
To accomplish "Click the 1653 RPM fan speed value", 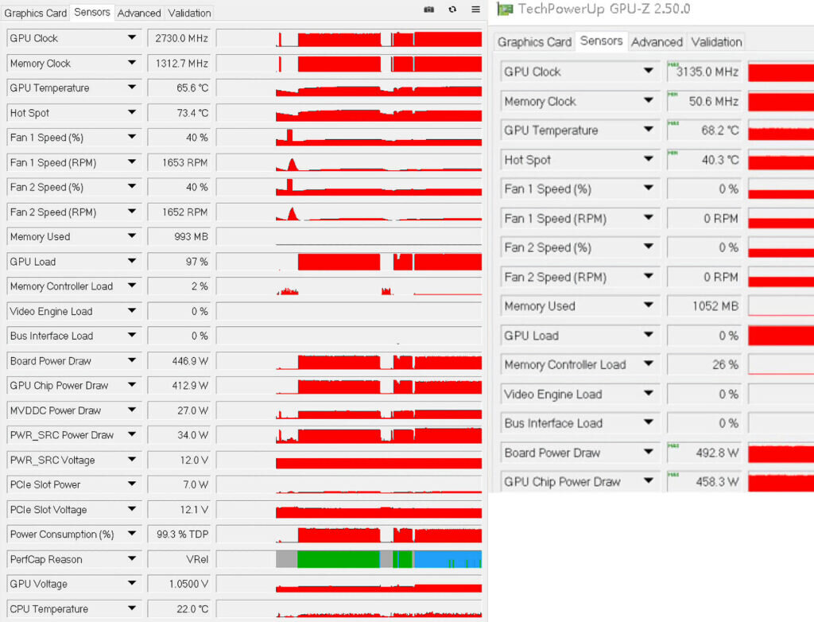I will coord(179,162).
